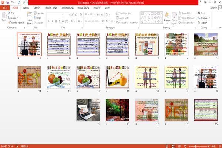Click fit slide to window icon

click(x=220, y=146)
